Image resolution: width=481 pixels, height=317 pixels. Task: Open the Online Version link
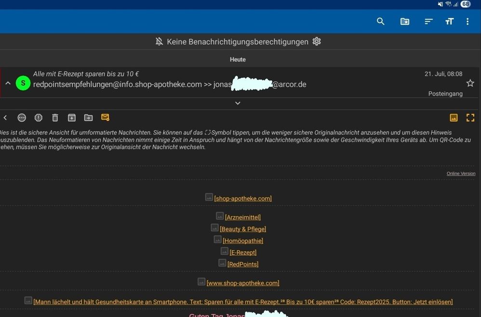click(460, 173)
